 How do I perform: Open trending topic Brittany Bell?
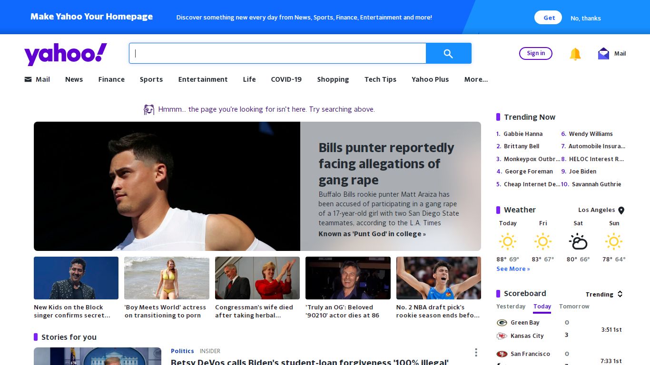522,146
